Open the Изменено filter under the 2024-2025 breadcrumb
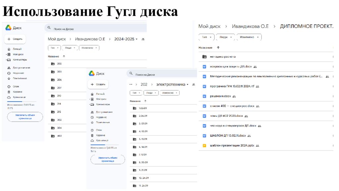 click(89, 48)
